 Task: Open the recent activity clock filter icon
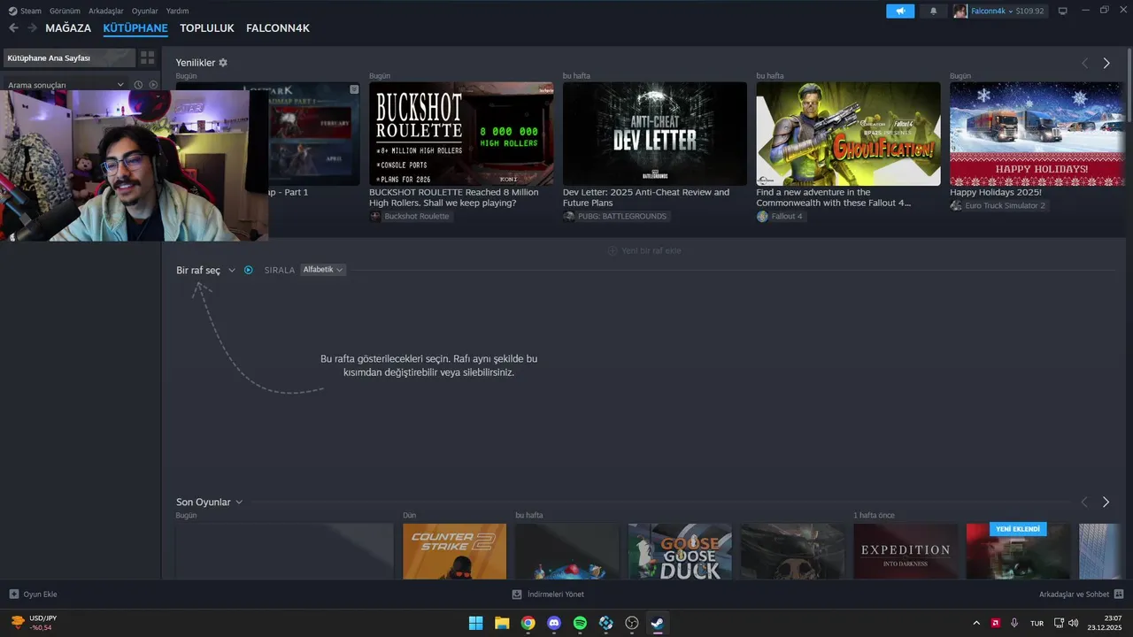[138, 85]
